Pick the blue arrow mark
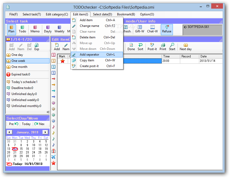This screenshot has width=230, height=178. click(x=53, y=97)
